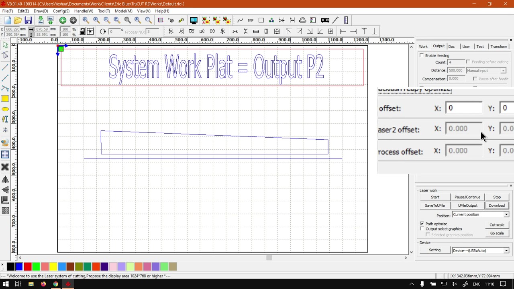Click the horizontal canvas scrollbar thumb
This screenshot has width=514, height=289.
(269, 258)
